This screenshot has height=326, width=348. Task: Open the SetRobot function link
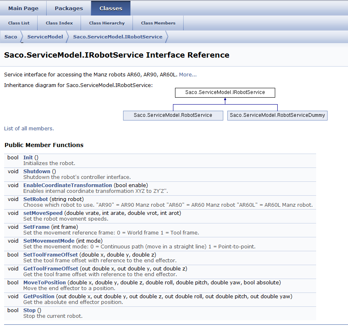36,199
